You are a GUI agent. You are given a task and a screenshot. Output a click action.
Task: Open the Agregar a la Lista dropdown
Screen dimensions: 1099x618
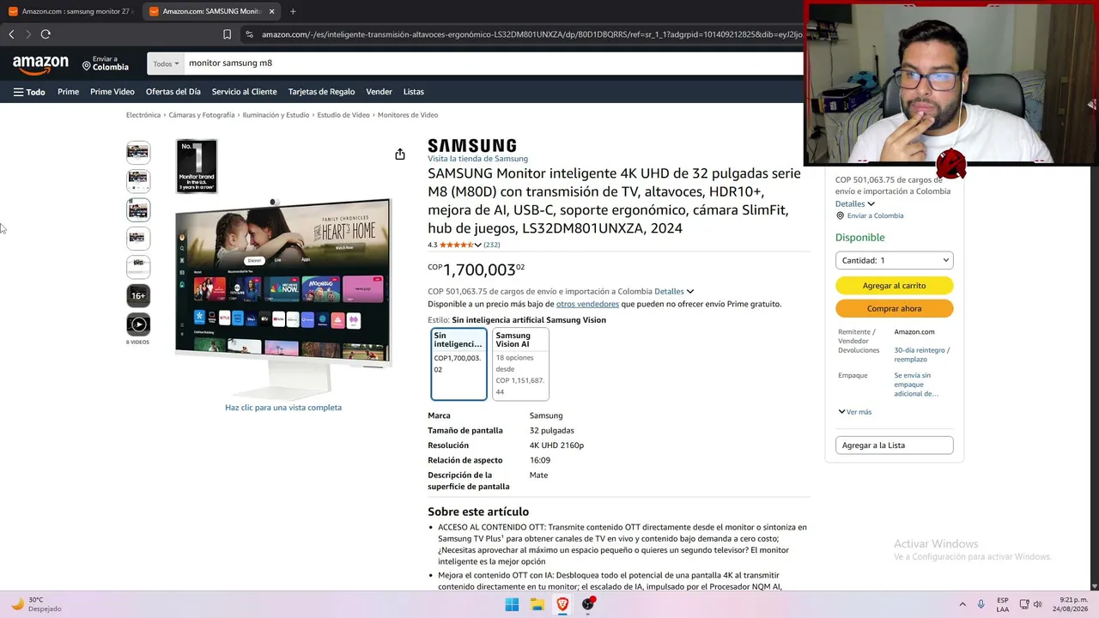895,445
